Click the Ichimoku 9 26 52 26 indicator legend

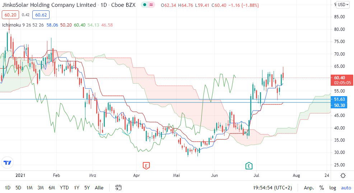(x=23, y=25)
